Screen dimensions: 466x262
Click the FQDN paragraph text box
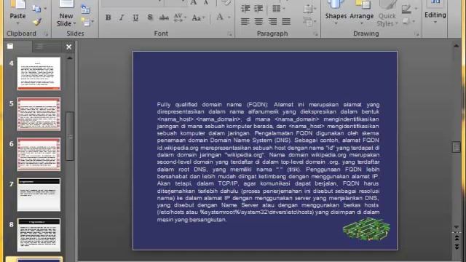(268, 162)
